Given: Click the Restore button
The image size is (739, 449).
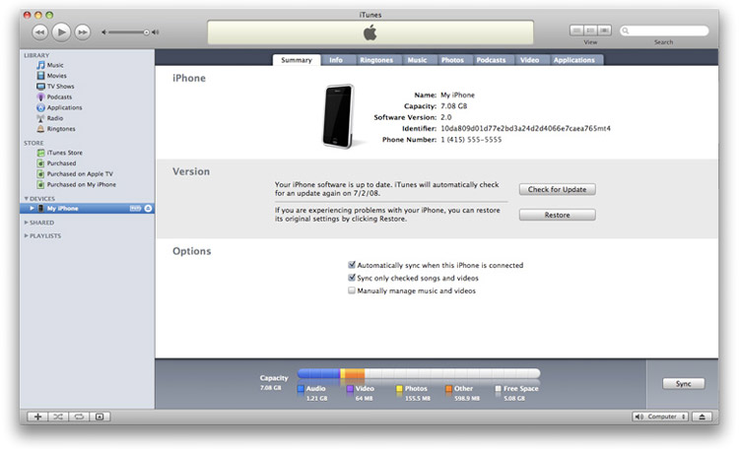Looking at the screenshot, I should click(x=557, y=215).
